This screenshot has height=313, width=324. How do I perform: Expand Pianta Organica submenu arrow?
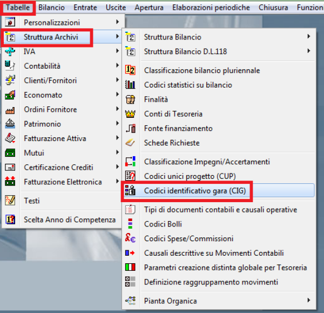tap(309, 300)
